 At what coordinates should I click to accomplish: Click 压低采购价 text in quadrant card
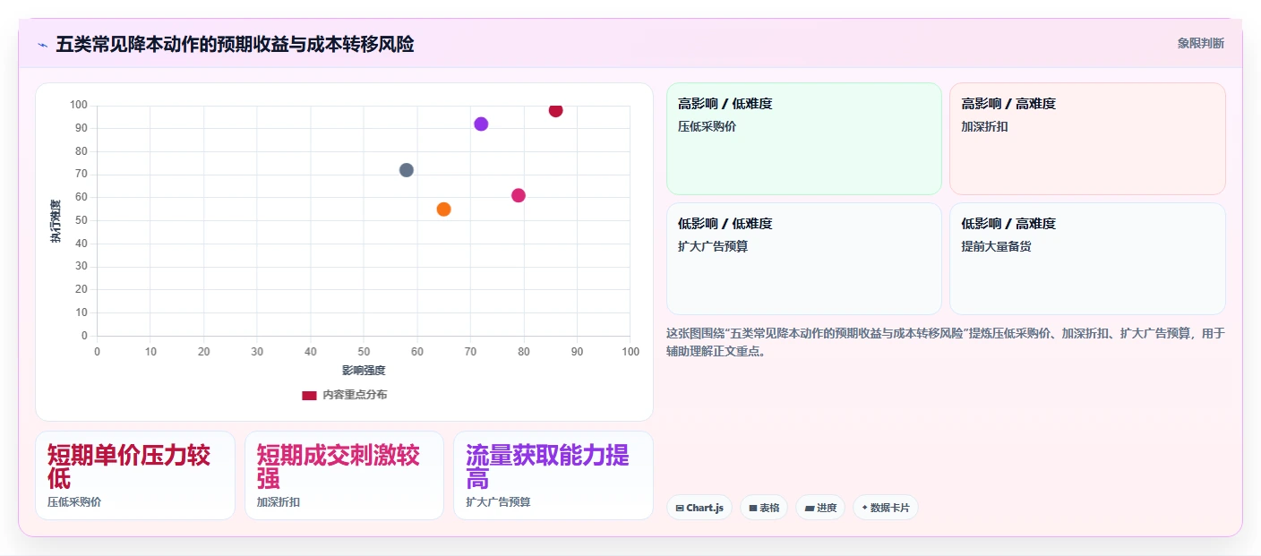[x=708, y=126]
